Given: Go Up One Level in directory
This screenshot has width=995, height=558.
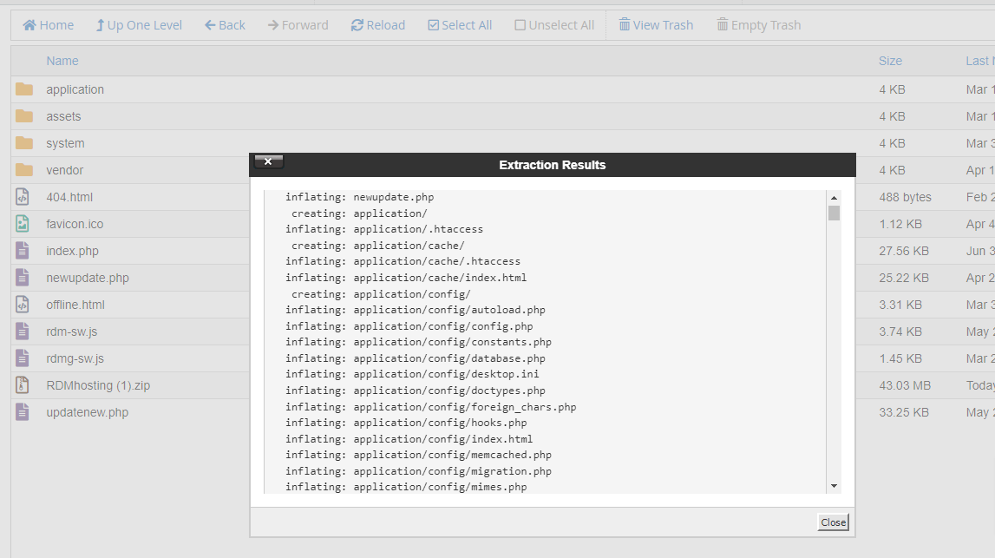Looking at the screenshot, I should click(139, 25).
